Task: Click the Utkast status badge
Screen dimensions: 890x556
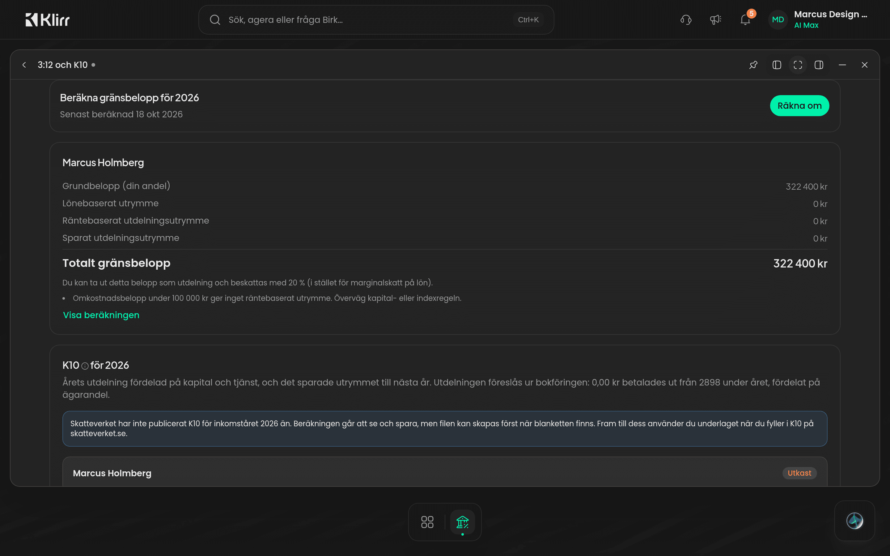Action: click(799, 473)
